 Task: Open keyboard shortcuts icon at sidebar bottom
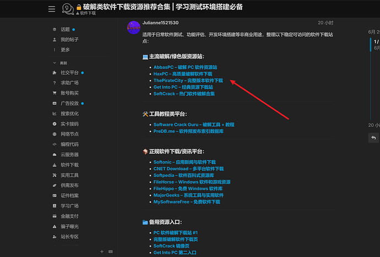[111, 252]
